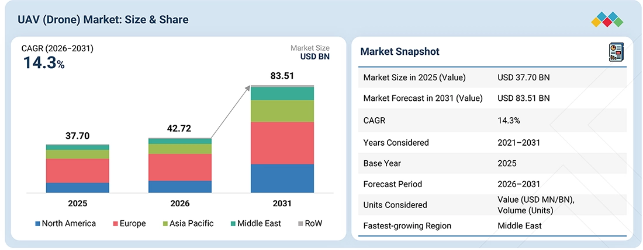Select Middle East legend color square
This screenshot has height=250, width=643.
point(233,224)
